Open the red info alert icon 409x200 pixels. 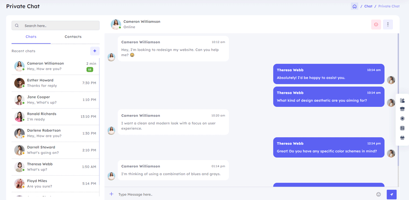(376, 25)
